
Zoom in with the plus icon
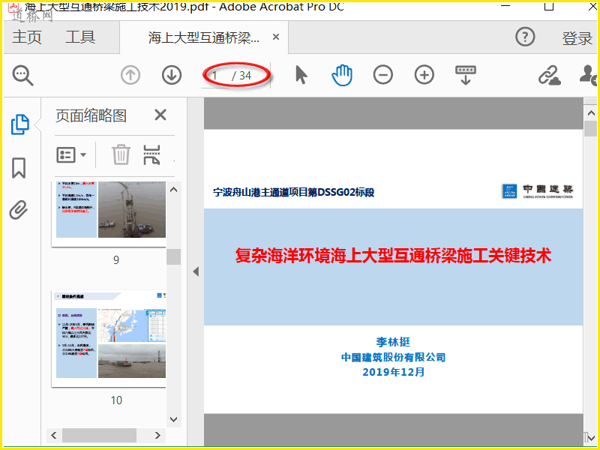click(424, 74)
